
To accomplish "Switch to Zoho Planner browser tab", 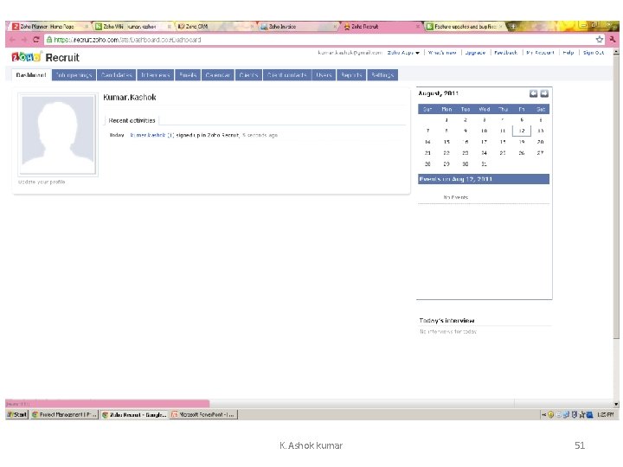I will click(49, 26).
